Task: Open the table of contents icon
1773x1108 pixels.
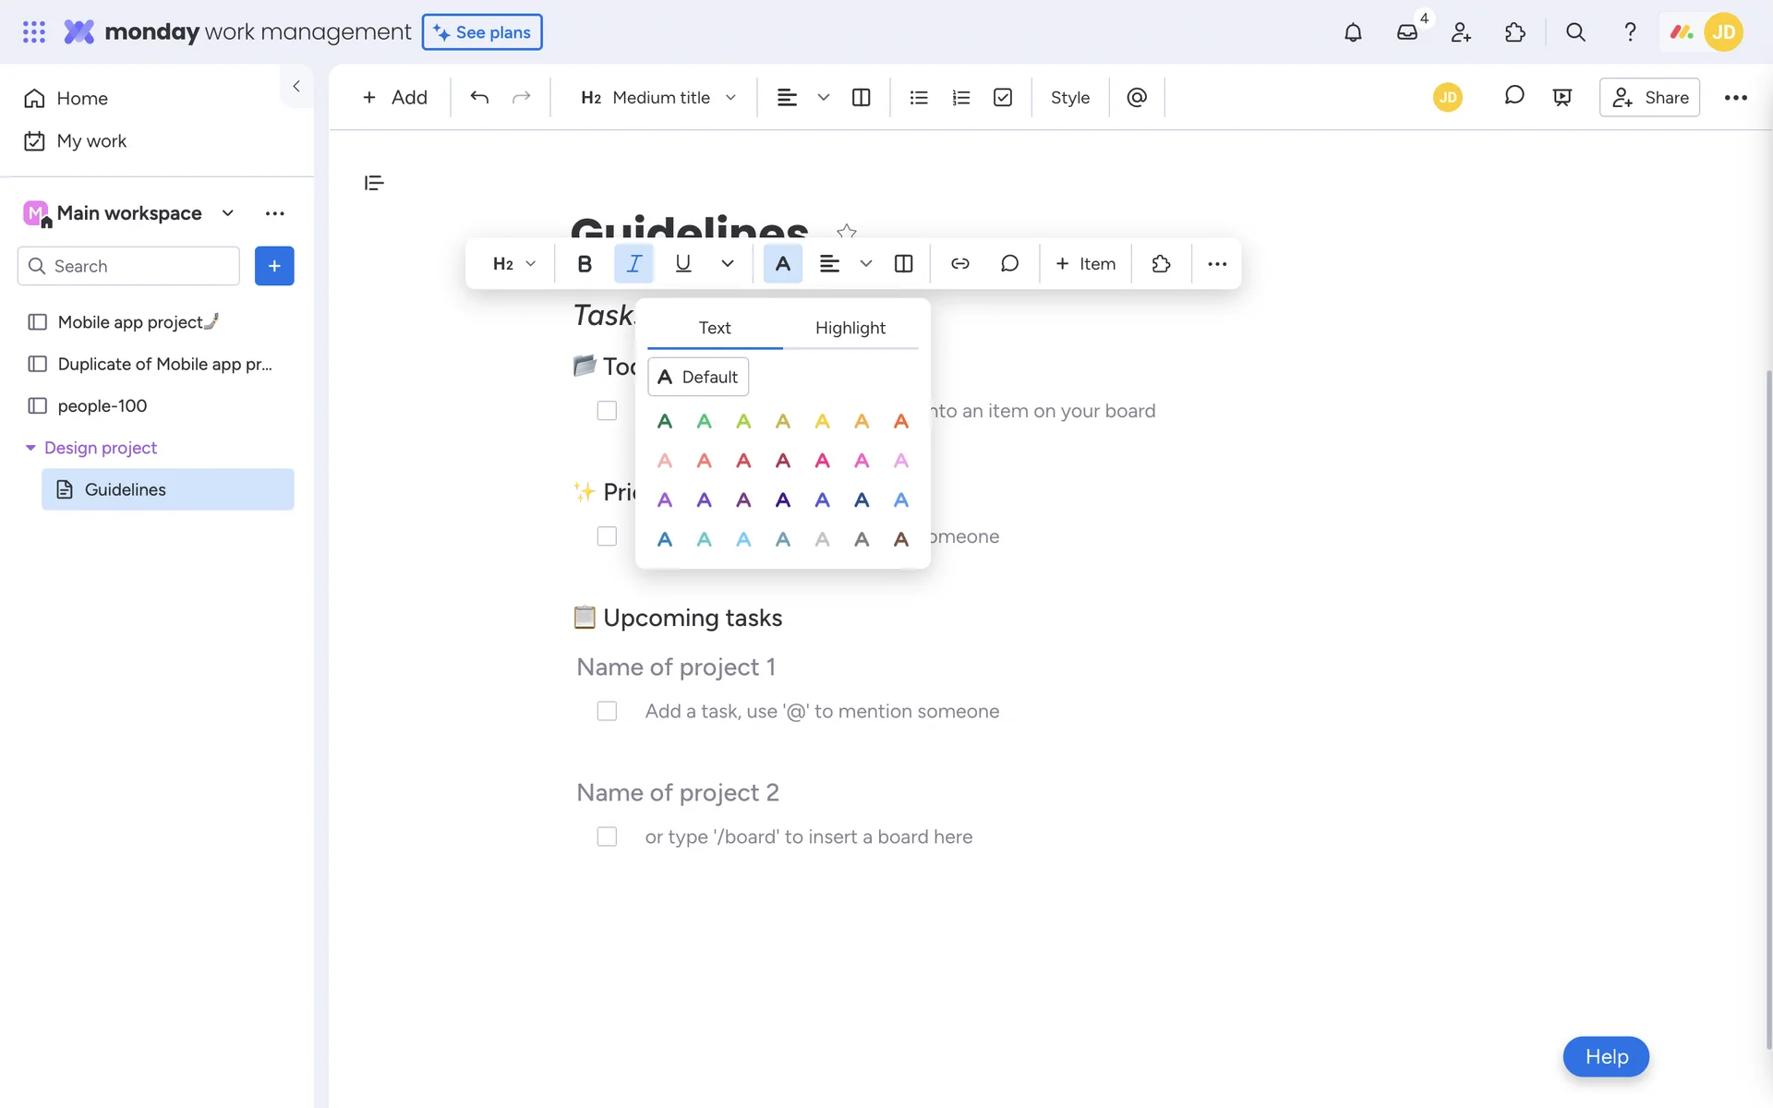Action: 374,183
